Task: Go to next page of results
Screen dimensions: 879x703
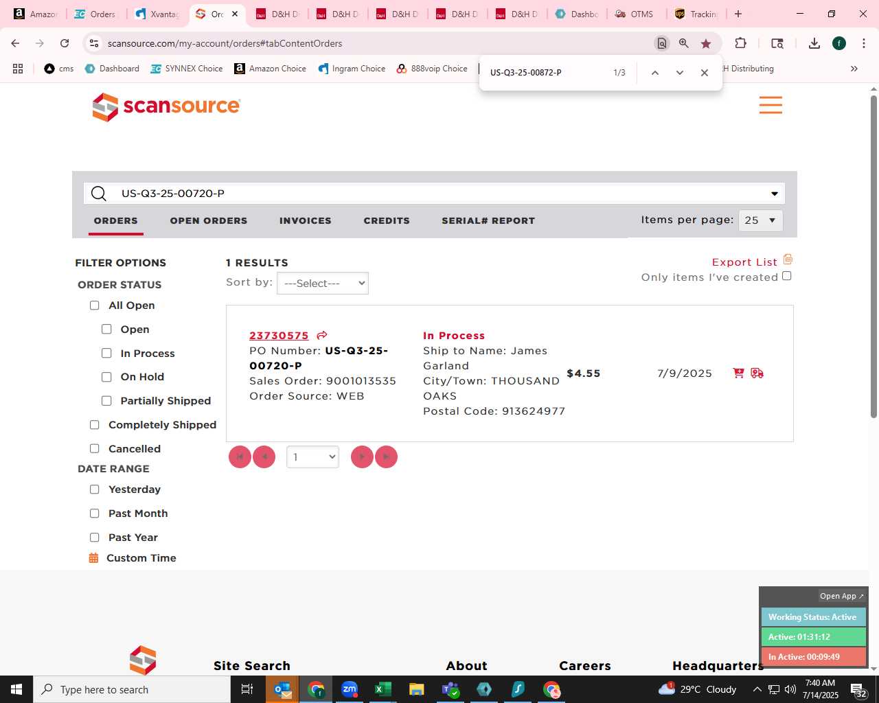Action: (362, 457)
